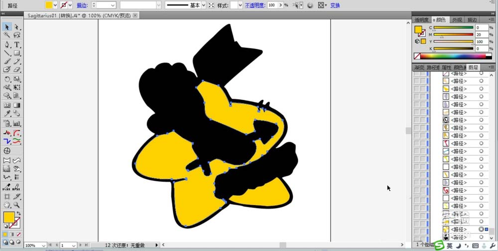This screenshot has width=498, height=251.
Task: Switch to 描边 panel tab
Action: coord(472,20)
